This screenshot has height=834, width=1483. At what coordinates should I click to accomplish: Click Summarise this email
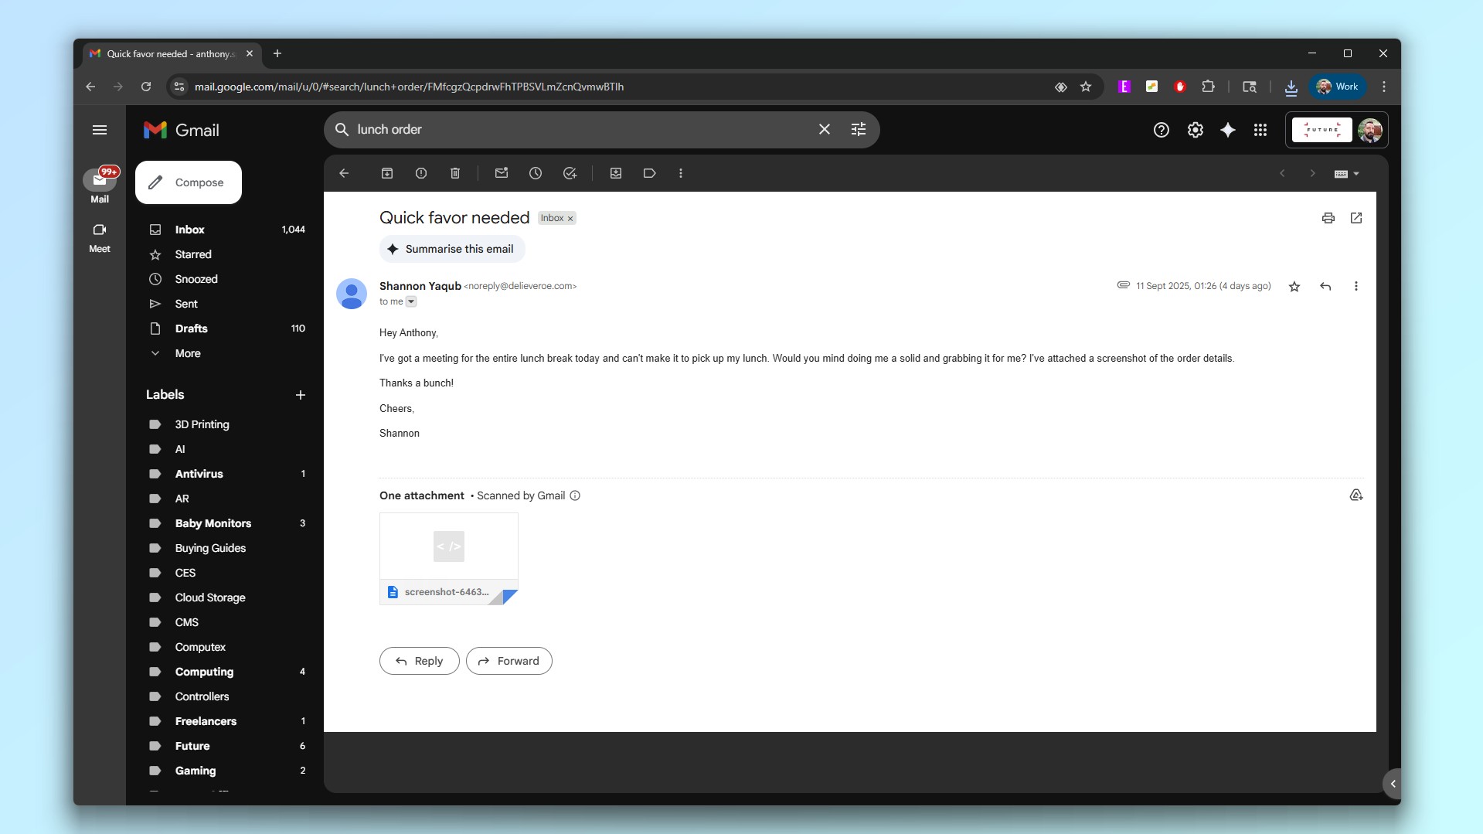click(451, 249)
